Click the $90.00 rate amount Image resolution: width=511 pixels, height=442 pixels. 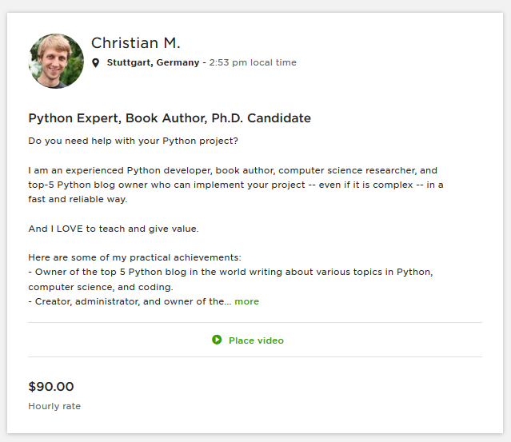point(51,387)
